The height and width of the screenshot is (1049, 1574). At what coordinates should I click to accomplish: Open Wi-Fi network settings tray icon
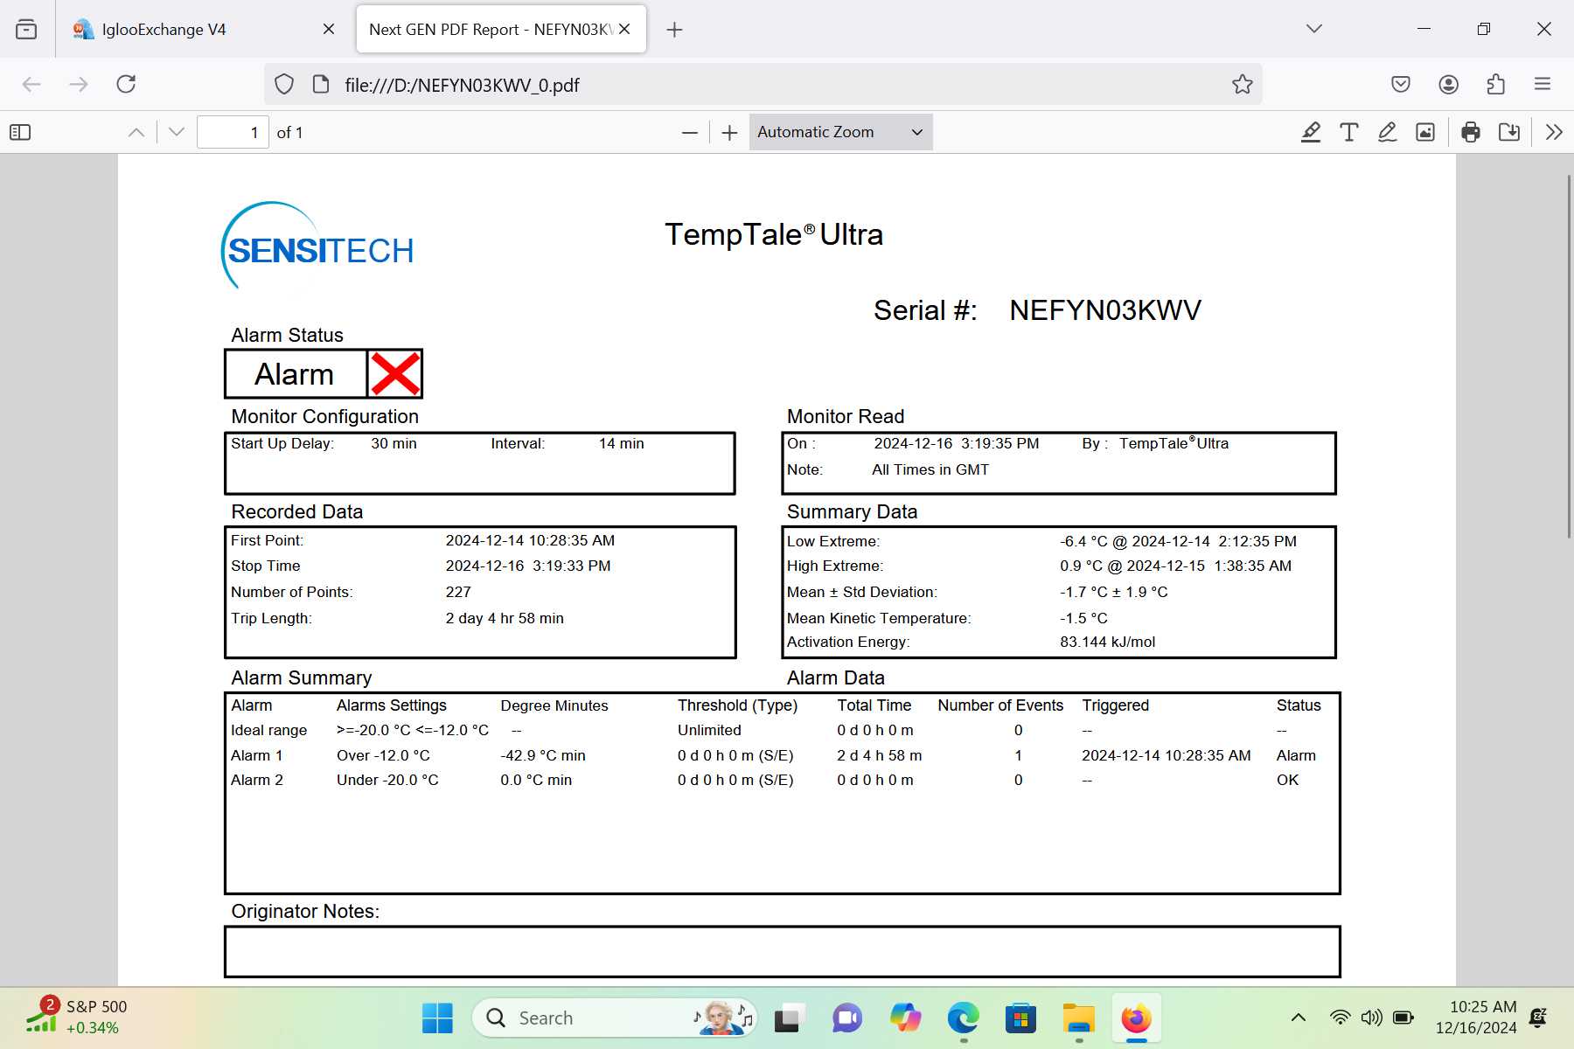(x=1340, y=1018)
